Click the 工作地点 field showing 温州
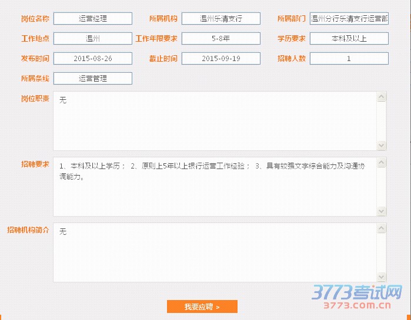 pos(93,39)
